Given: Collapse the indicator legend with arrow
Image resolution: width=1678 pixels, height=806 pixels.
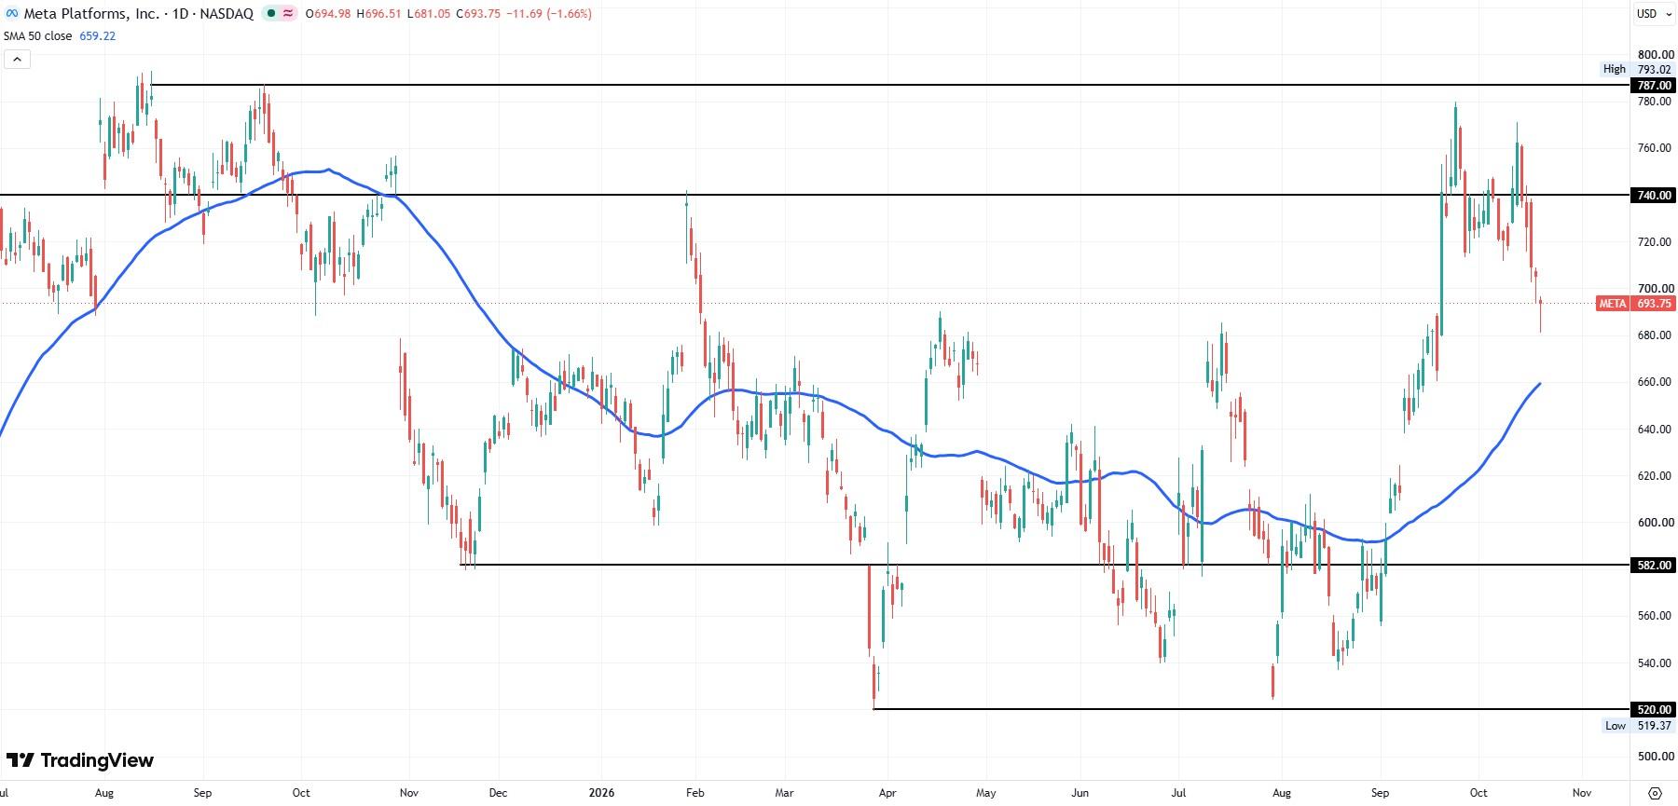Looking at the screenshot, I should coord(17,59).
